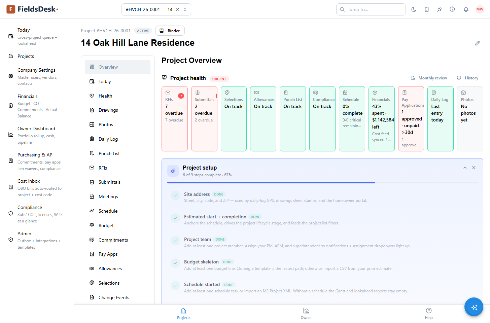This screenshot has height=323, width=490.
Task: Dismiss the Project setup panel
Action: (474, 168)
